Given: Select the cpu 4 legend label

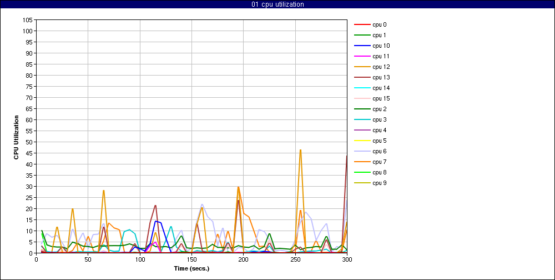Looking at the screenshot, I should [380, 130].
